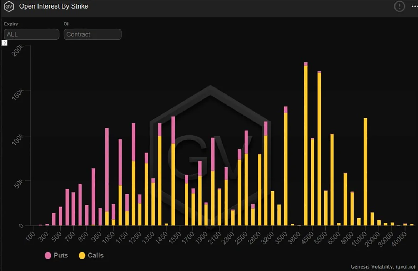Click the 1050 strike axis label
Screen dimensions: 418x271
coord(109,238)
